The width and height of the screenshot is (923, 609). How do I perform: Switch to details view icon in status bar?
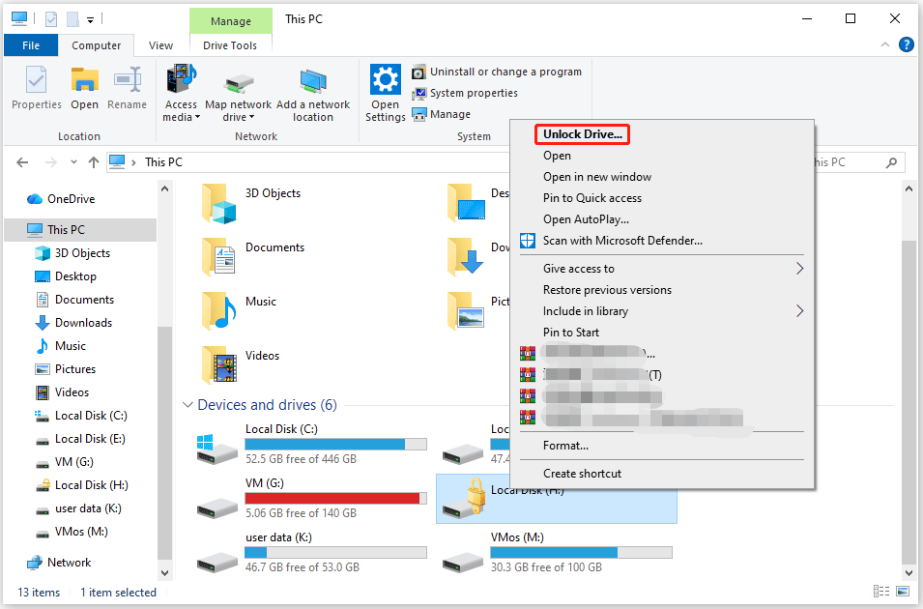[881, 591]
